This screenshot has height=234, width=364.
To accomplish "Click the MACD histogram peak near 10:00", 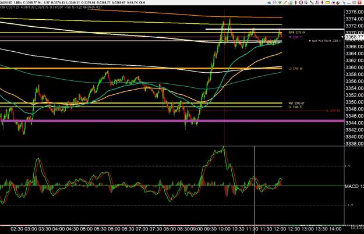I will point(224,148).
